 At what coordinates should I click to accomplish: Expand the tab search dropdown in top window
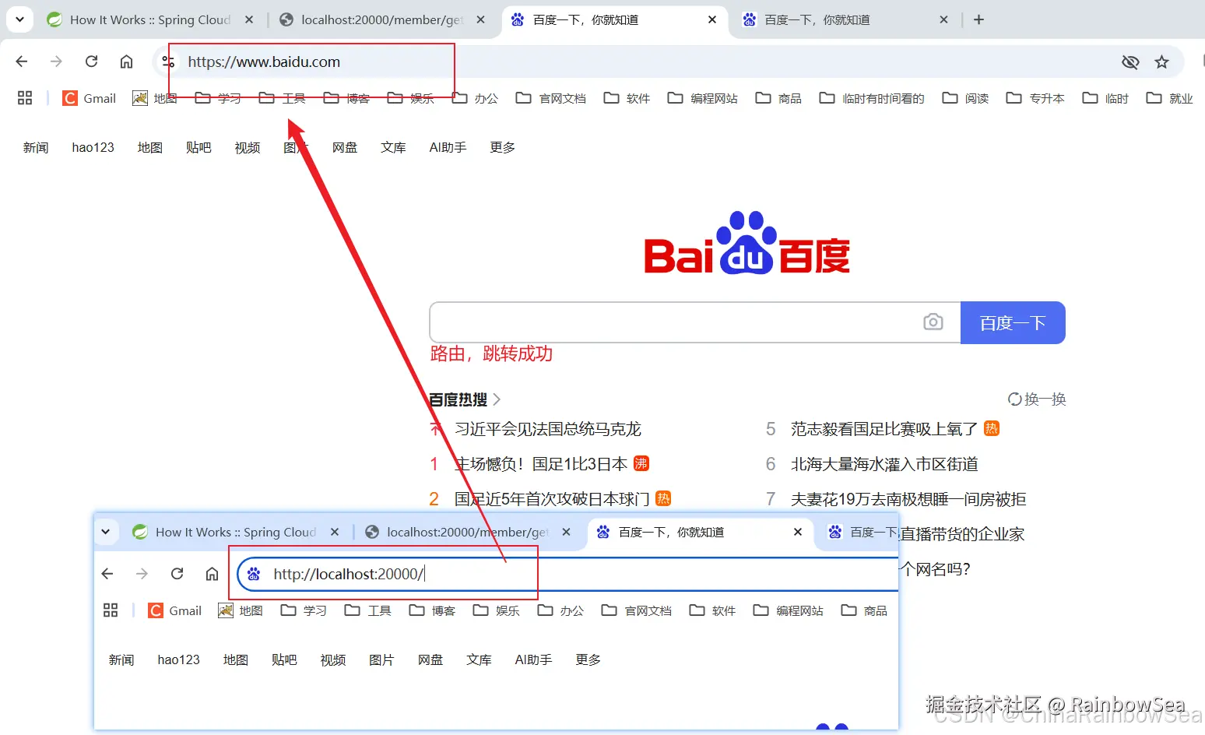(19, 19)
